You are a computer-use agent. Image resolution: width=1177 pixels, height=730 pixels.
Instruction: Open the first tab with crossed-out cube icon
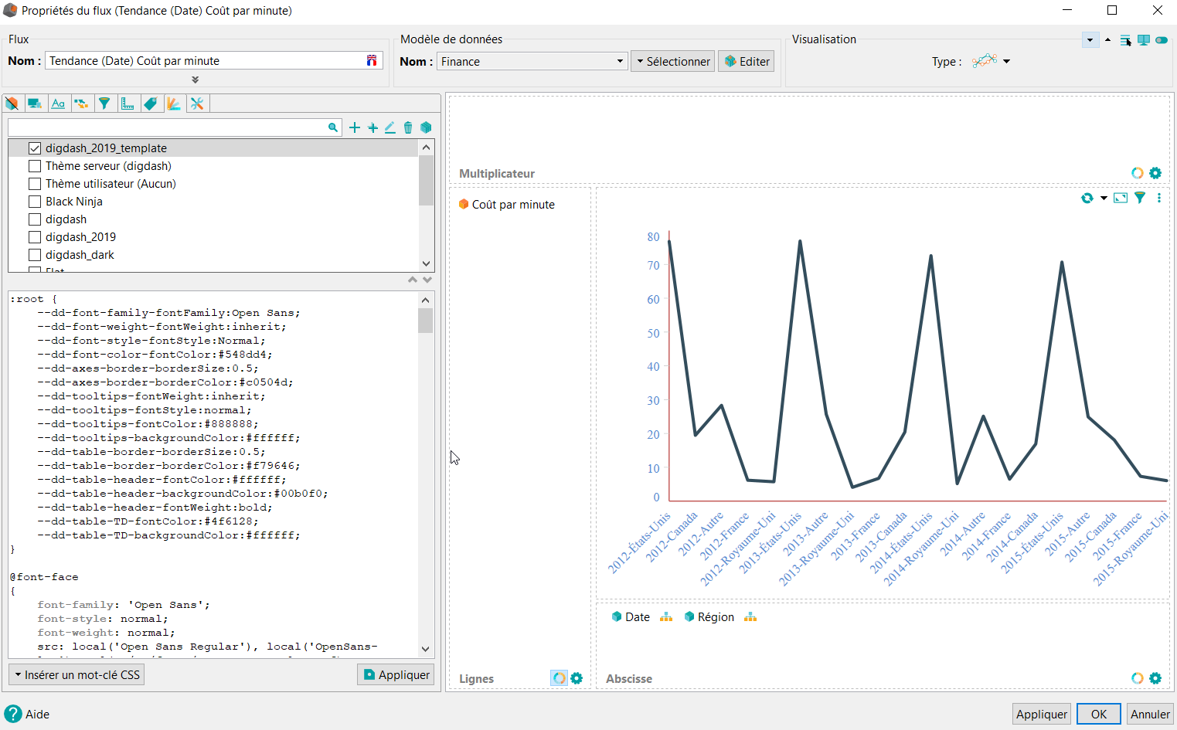click(12, 104)
